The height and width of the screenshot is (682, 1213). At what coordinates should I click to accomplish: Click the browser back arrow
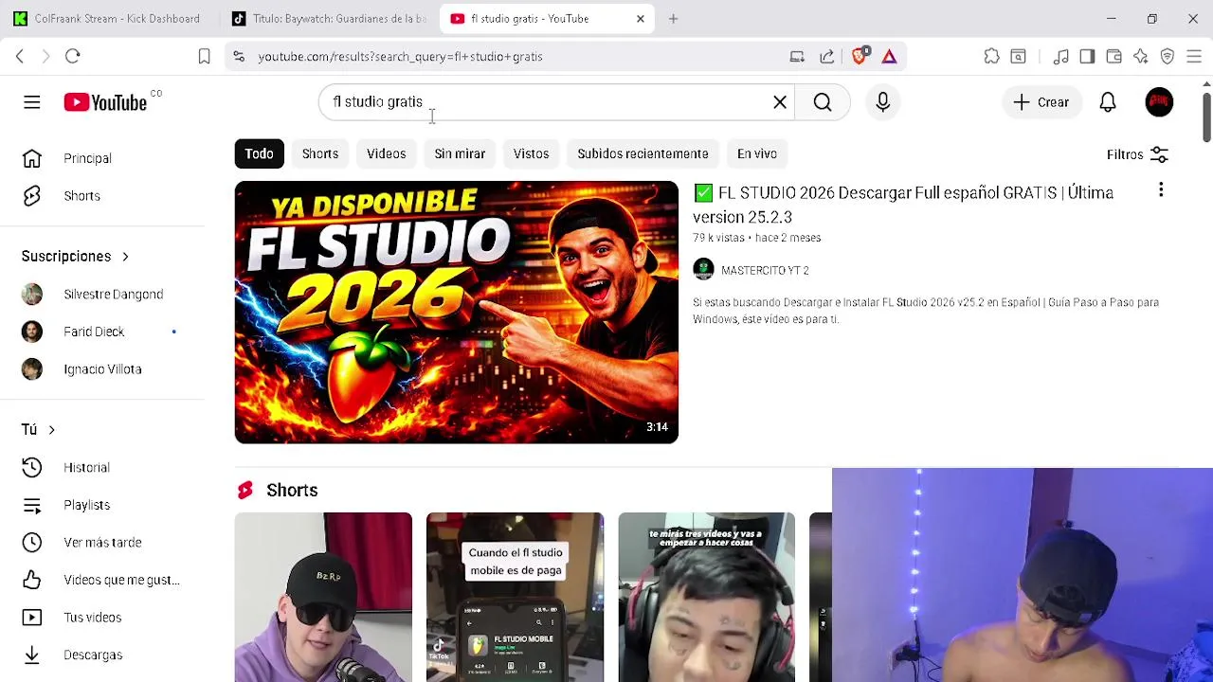pos(20,57)
